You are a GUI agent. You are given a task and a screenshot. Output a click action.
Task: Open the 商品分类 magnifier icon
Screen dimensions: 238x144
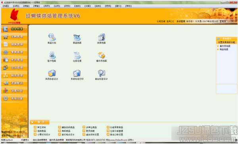(x=52, y=37)
